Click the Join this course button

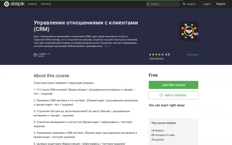pyautogui.click(x=173, y=85)
